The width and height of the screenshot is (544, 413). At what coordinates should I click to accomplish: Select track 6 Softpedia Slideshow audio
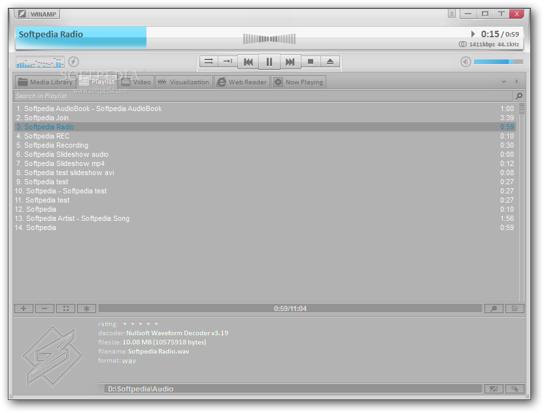265,154
